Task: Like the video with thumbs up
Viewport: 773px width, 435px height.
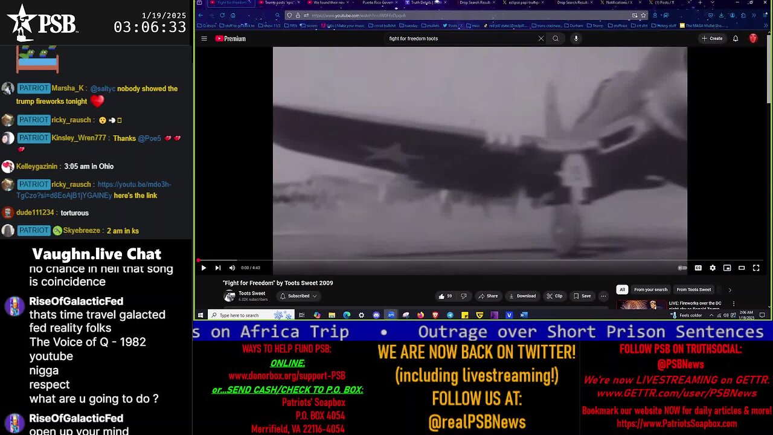Action: (x=446, y=296)
